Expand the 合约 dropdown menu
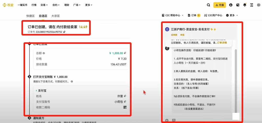Image resolution: width=262 pixels, height=123 pixels. (56, 5)
